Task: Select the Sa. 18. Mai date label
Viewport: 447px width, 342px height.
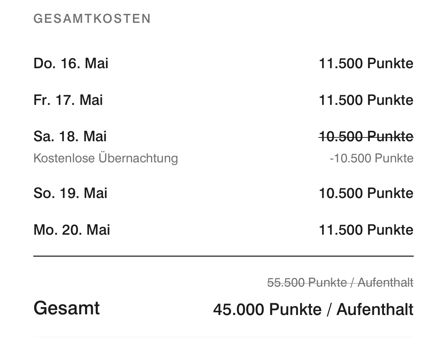Action: coord(70,136)
